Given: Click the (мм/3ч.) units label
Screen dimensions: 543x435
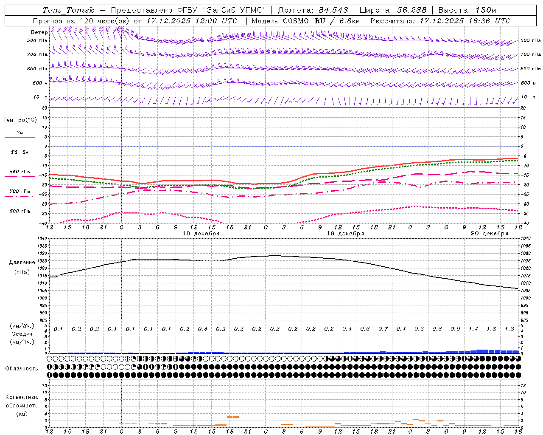Looking at the screenshot, I should point(22,326).
